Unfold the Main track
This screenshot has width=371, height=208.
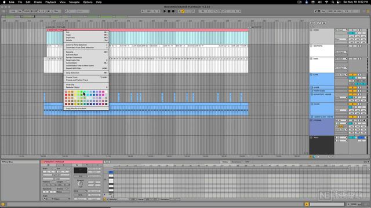coord(311,138)
